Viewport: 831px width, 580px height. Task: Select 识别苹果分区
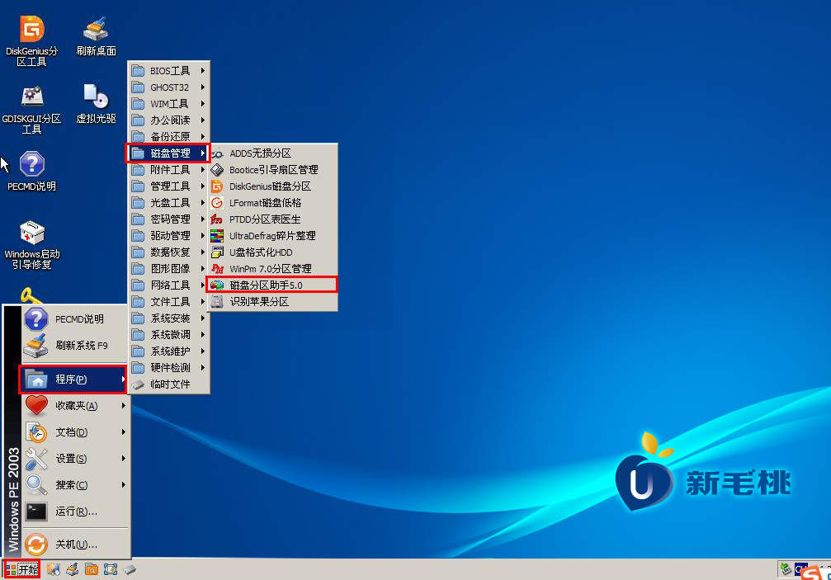(272, 301)
